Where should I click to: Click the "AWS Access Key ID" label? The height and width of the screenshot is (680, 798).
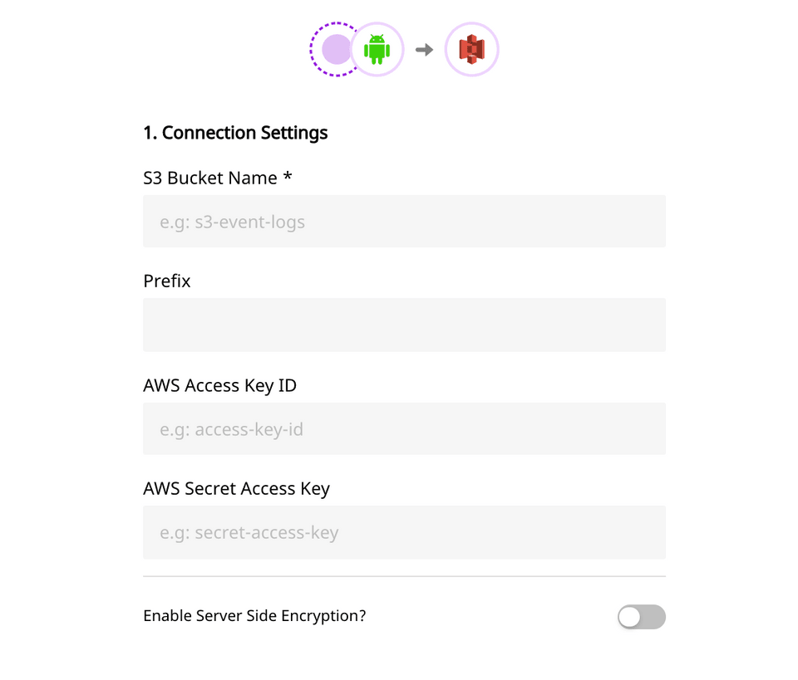click(219, 385)
